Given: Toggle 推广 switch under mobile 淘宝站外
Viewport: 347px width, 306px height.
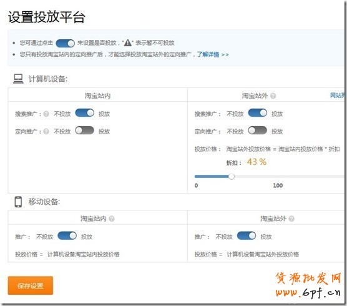Looking at the screenshot, I should pos(247,236).
